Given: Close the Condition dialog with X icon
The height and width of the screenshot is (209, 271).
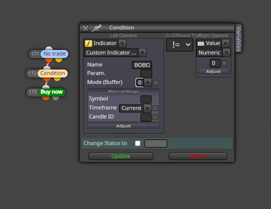Looking at the screenshot, I should (85, 28).
